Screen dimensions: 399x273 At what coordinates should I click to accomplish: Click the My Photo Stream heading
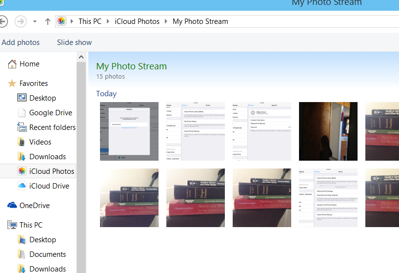131,66
